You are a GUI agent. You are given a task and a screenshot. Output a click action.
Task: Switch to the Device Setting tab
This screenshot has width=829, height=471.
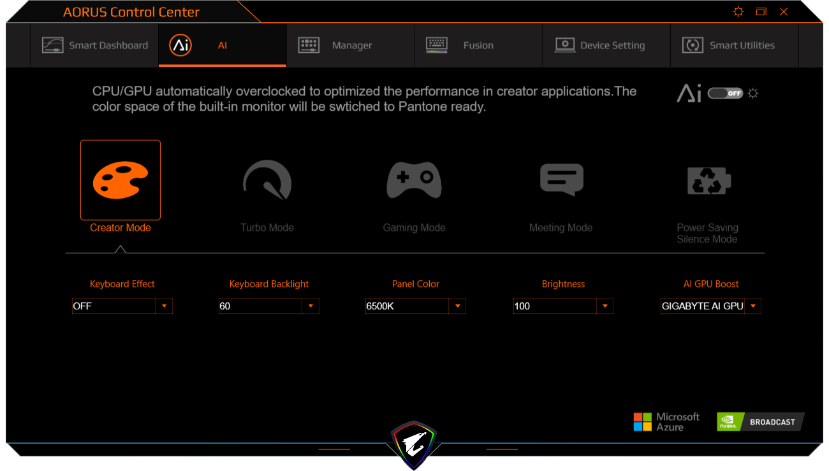(606, 45)
